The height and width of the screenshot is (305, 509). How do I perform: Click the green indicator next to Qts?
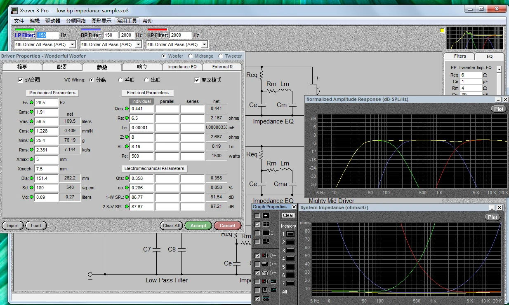click(x=127, y=178)
